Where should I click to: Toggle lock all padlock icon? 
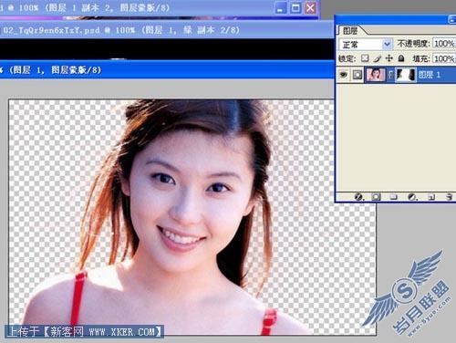coord(401,58)
